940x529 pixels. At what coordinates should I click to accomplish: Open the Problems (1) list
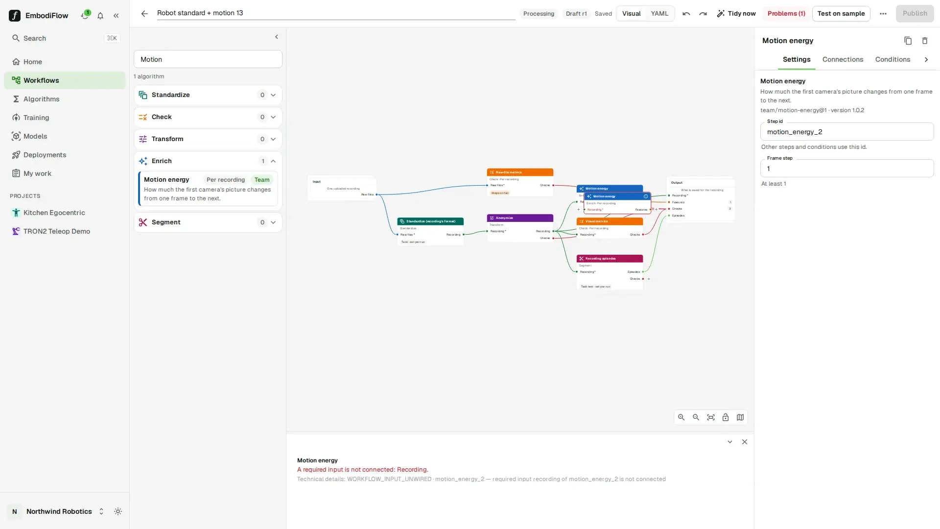pos(786,14)
